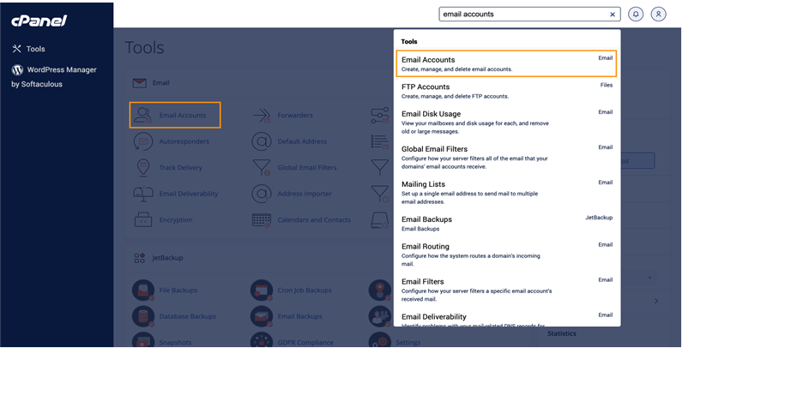Click the Email Accounts icon in Tools

[x=143, y=115]
